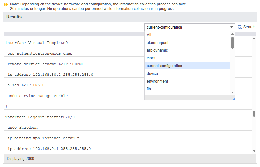
Task: Select the "environment" option
Action: (x=157, y=81)
